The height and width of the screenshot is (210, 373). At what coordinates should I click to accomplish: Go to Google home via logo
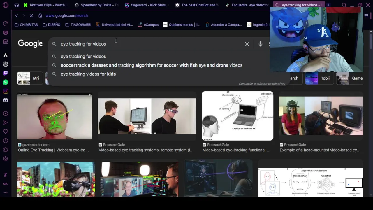[30, 43]
